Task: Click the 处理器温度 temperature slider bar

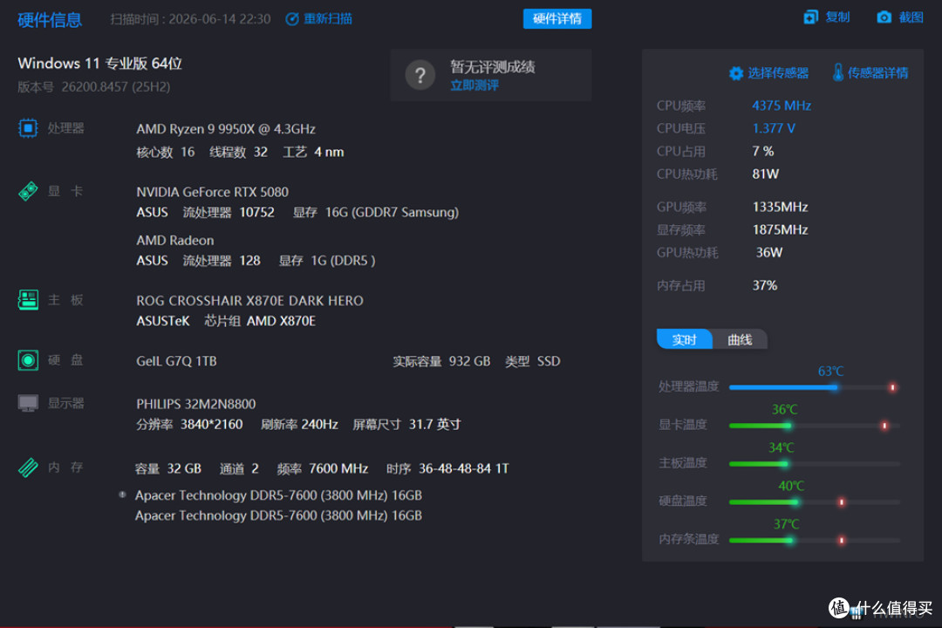Action: pos(814,387)
